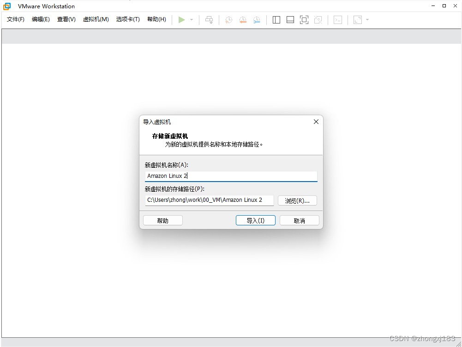This screenshot has height=347, width=462.
Task: Close the 导入虚拟机 dialog
Action: tap(316, 122)
